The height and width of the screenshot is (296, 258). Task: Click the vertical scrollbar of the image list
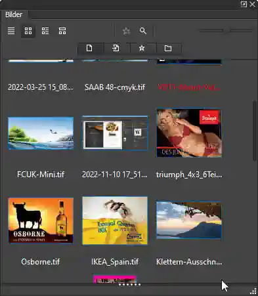[x=255, y=131]
